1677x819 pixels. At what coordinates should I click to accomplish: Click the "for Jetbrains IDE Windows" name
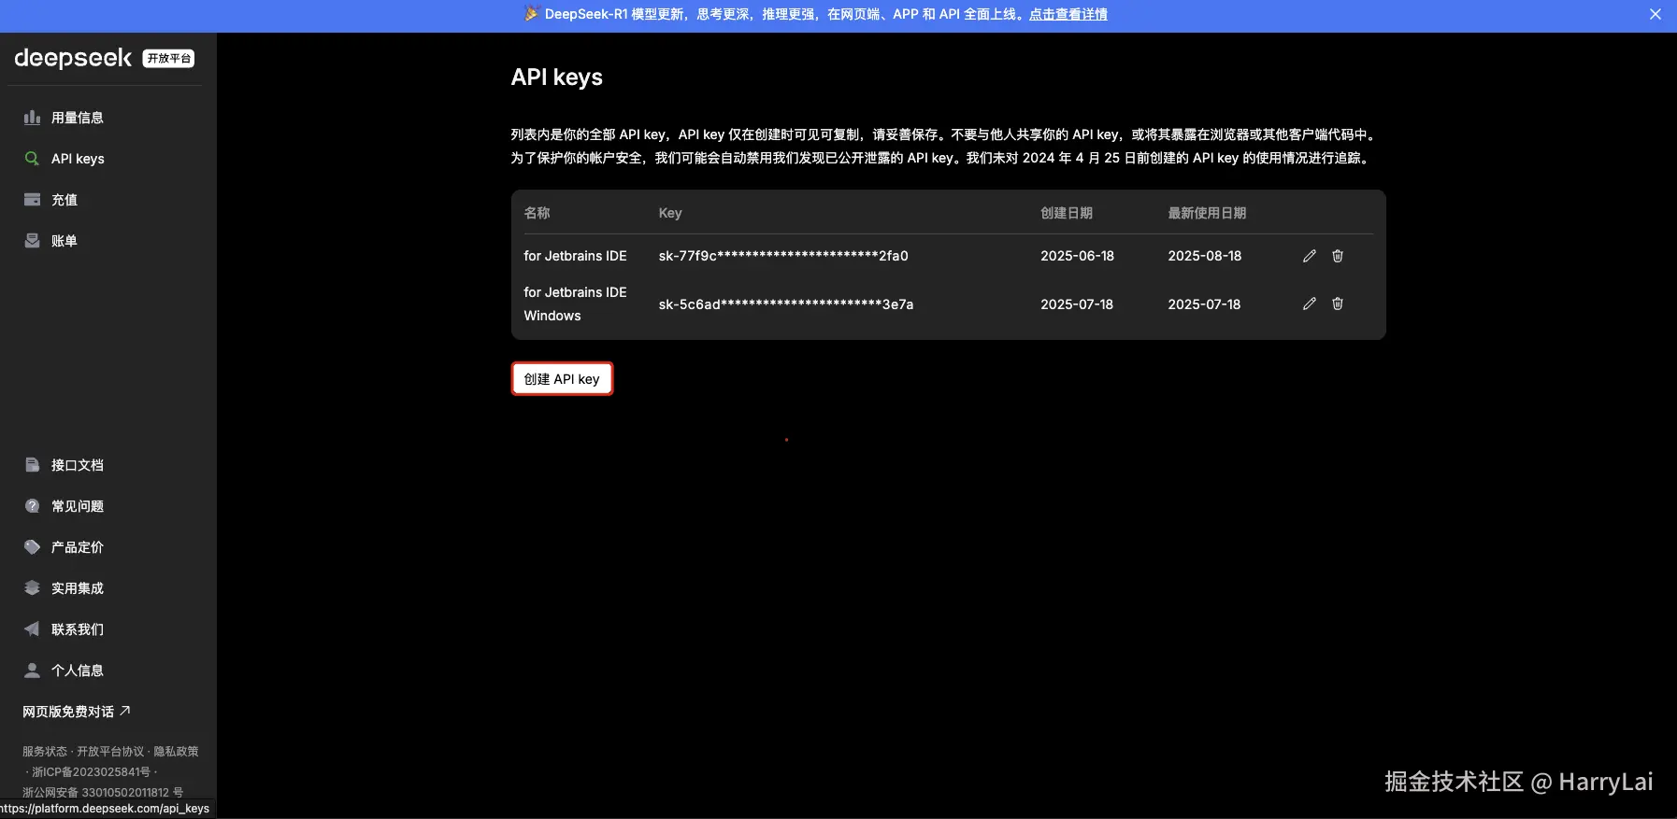coord(575,304)
